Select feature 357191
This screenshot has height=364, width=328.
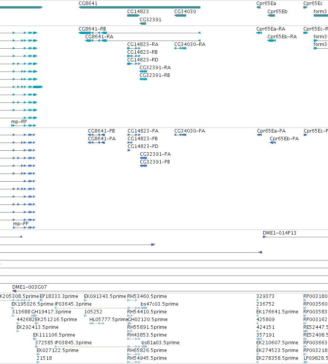click(266, 335)
